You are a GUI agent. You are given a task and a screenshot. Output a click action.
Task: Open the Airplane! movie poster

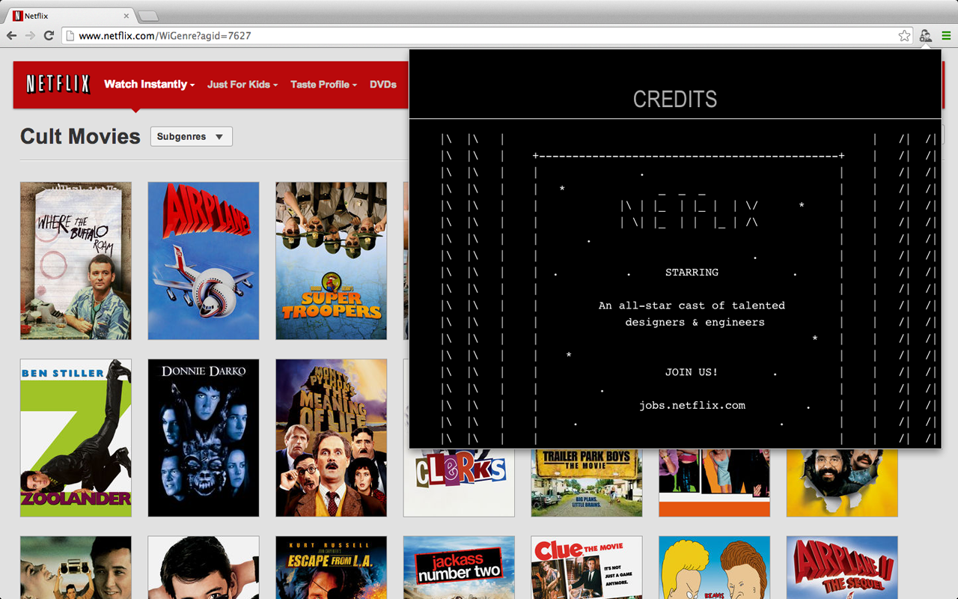pos(204,261)
